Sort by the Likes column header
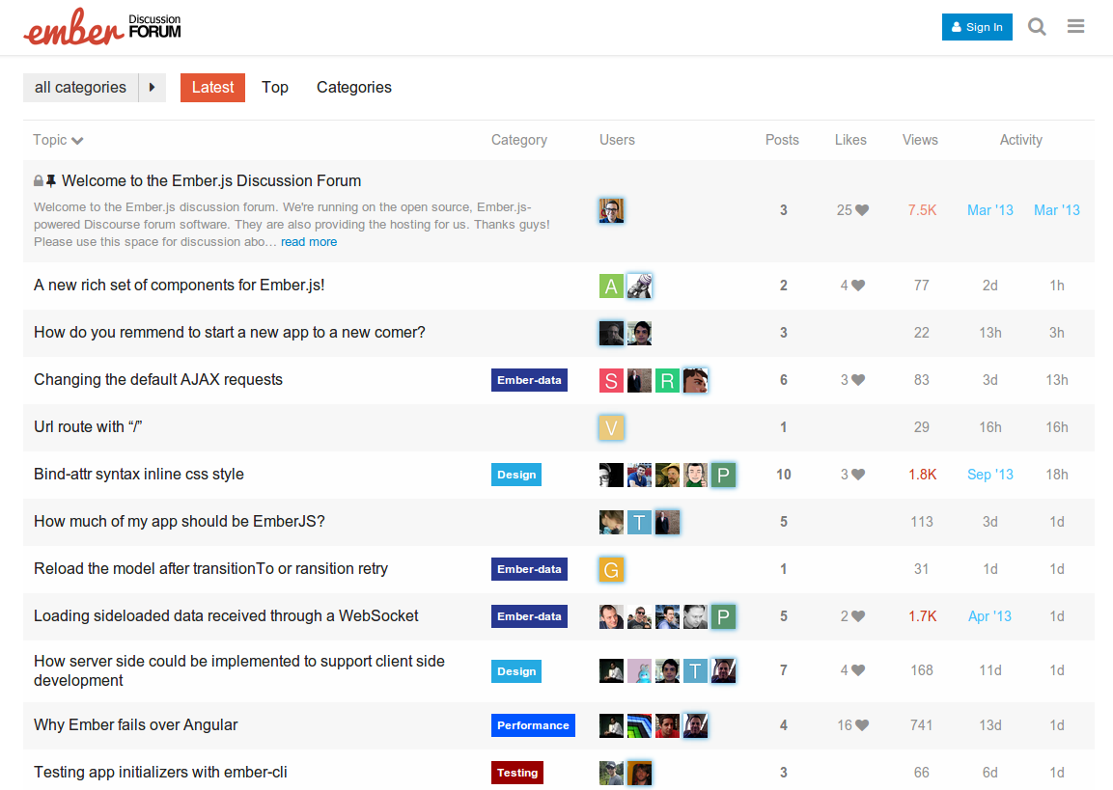The image size is (1113, 790). (x=850, y=140)
